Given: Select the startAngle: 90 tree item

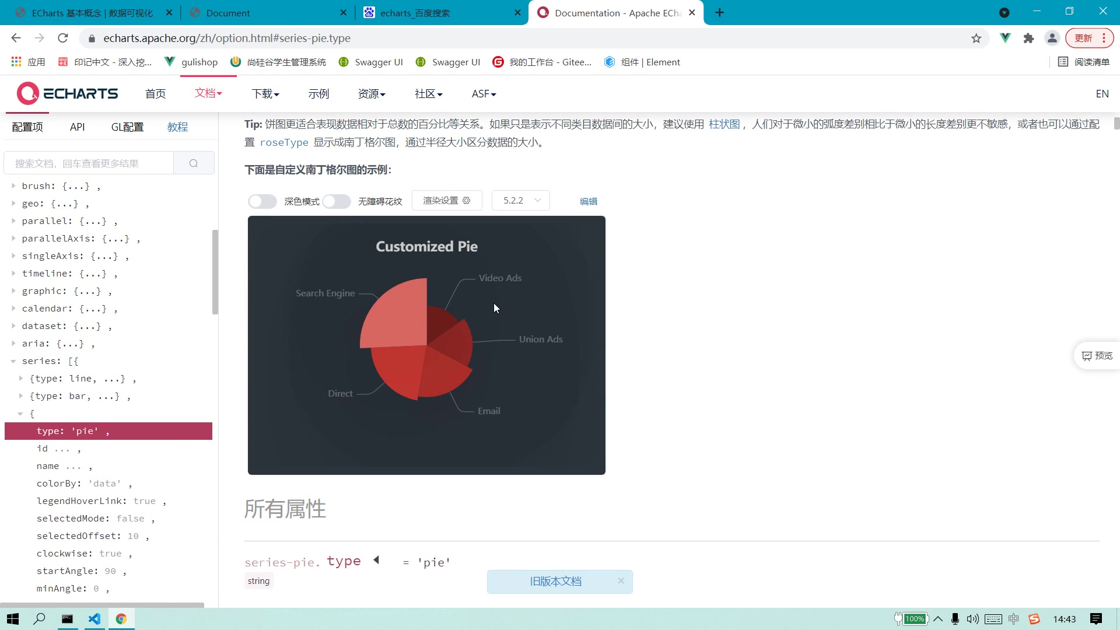Looking at the screenshot, I should [x=81, y=571].
